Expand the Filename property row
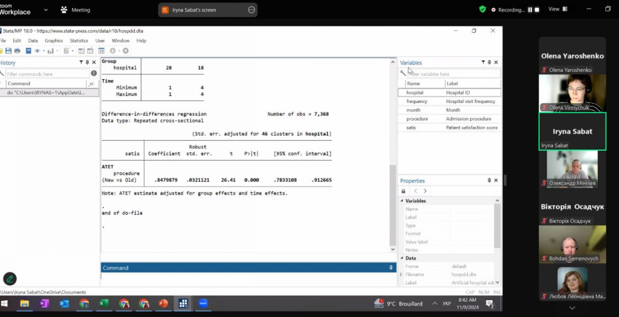 pyautogui.click(x=402, y=274)
